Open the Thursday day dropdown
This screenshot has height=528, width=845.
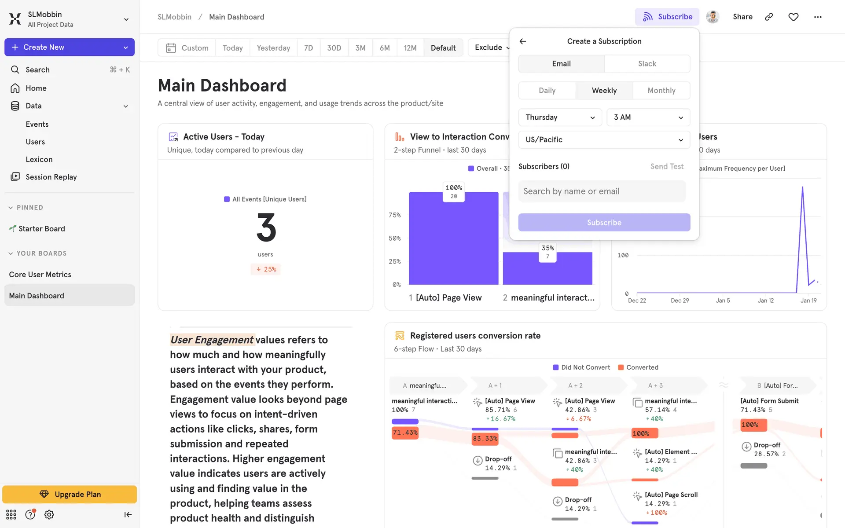pyautogui.click(x=560, y=117)
